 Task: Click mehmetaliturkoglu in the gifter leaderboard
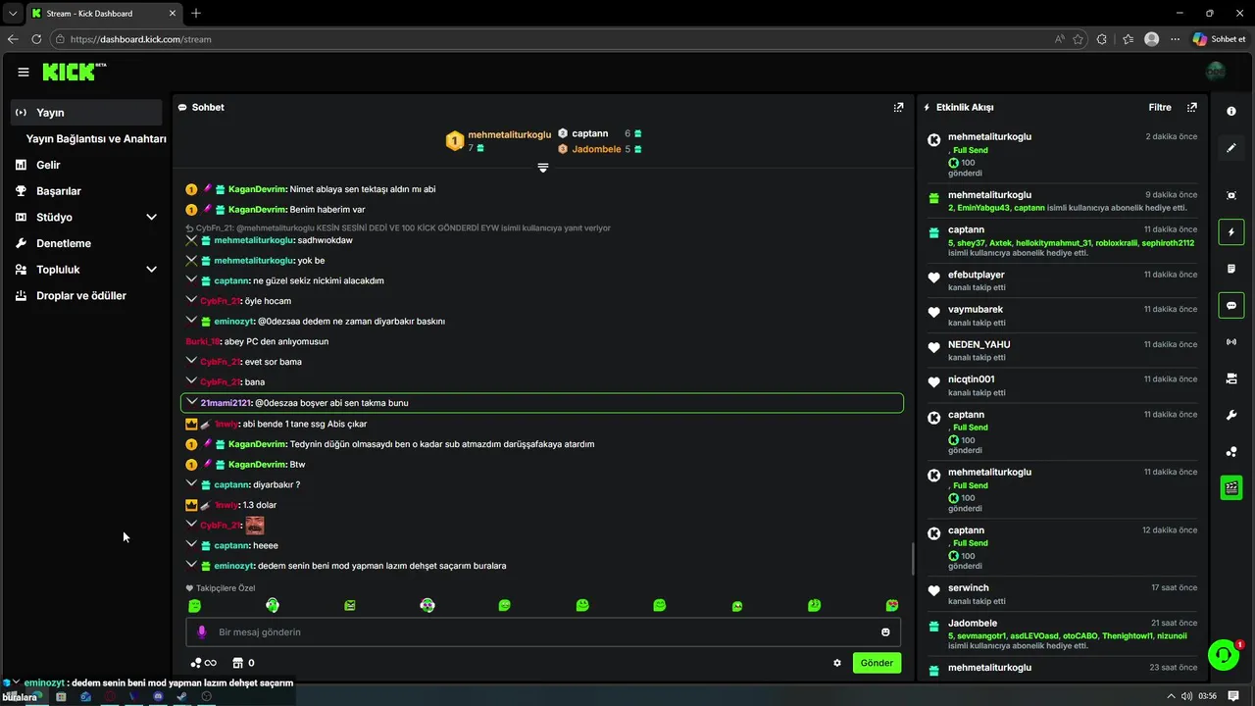510,134
